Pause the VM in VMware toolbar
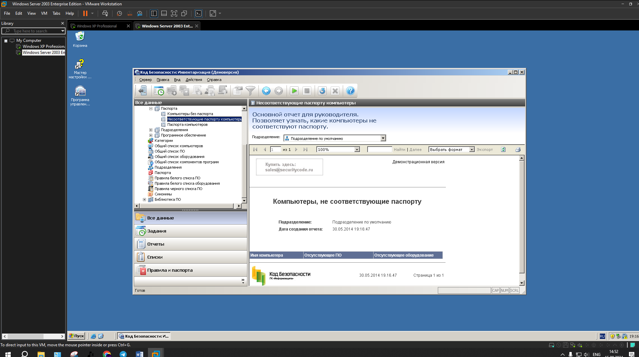 pos(85,13)
